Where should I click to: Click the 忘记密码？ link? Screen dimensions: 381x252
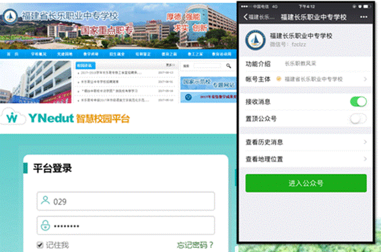[195, 245]
